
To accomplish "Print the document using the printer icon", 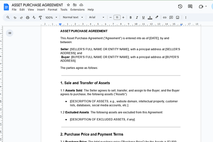I will 28,17.
